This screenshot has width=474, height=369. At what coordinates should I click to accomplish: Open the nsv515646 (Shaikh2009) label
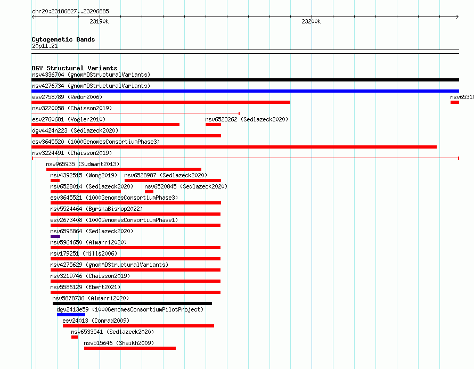click(x=119, y=343)
